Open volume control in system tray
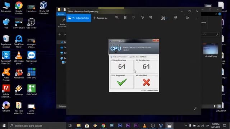Screen dimensions: 230x129 (x=202, y=126)
